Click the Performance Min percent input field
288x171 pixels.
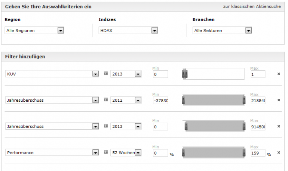pos(160,153)
